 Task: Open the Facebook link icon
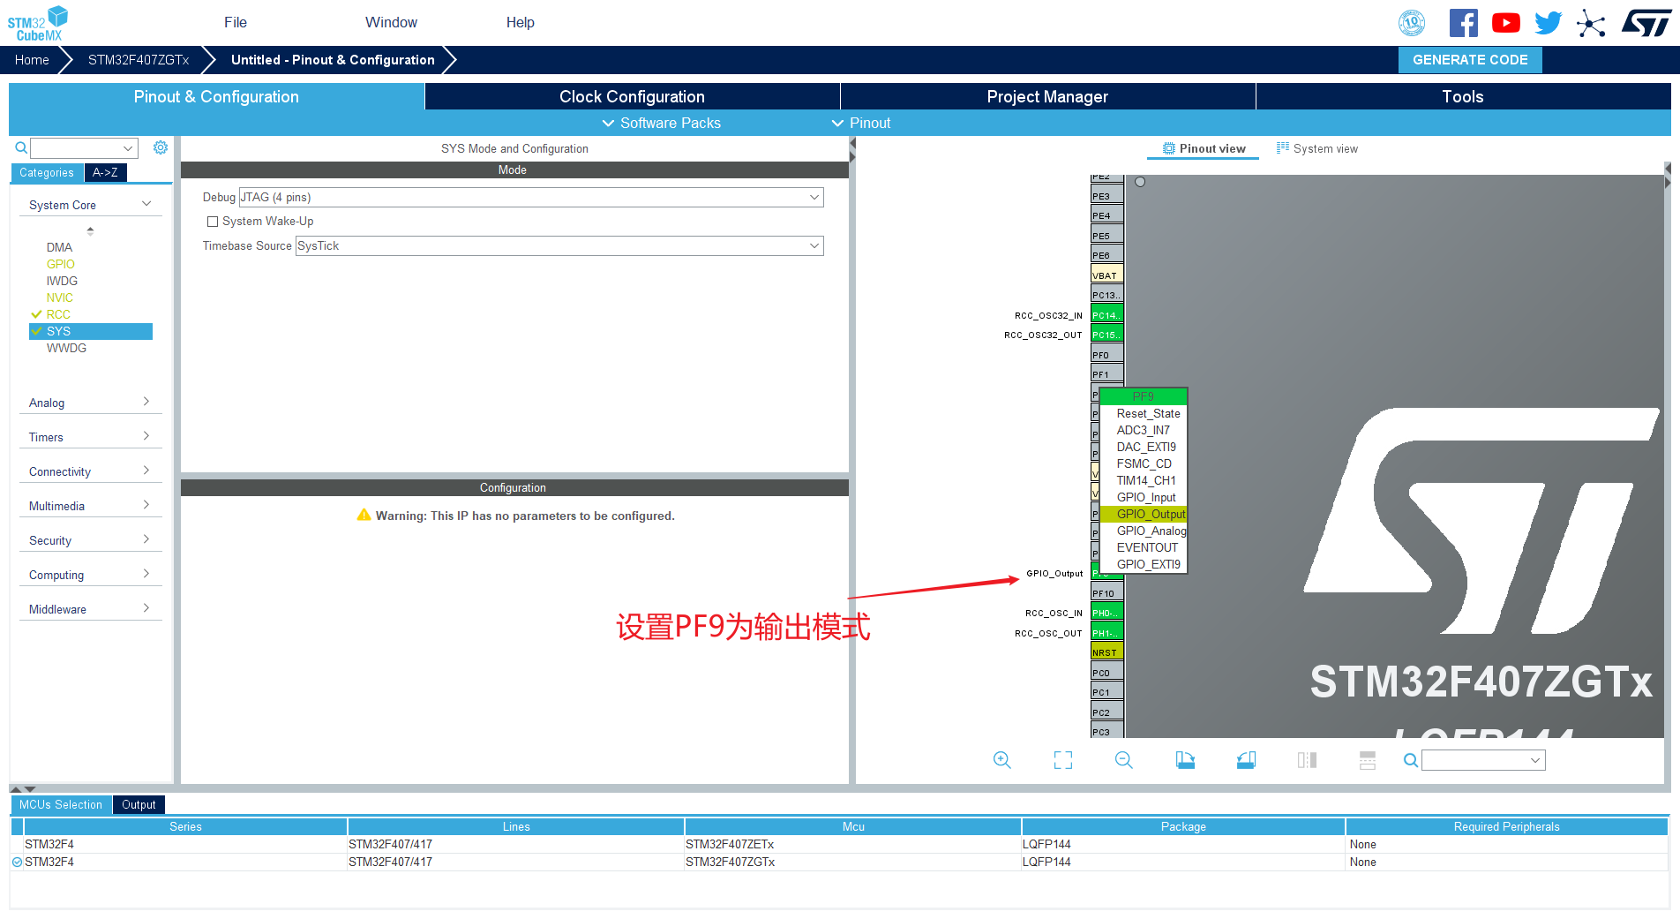tap(1463, 23)
